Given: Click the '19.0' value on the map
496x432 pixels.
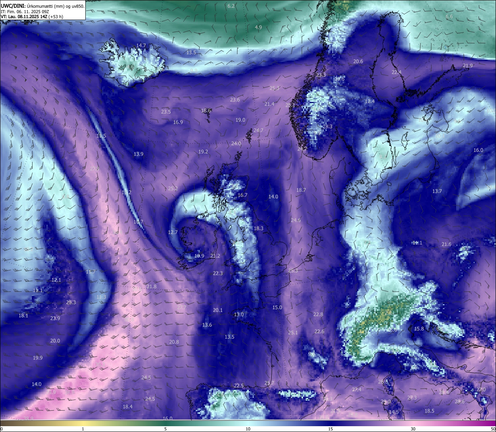Looking at the screenshot, I should pyautogui.click(x=240, y=120).
